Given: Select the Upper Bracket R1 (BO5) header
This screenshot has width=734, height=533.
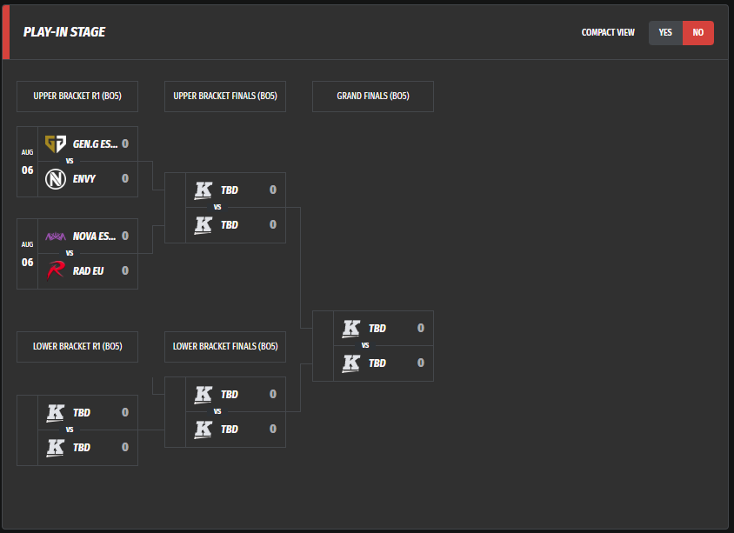Looking at the screenshot, I should click(77, 97).
